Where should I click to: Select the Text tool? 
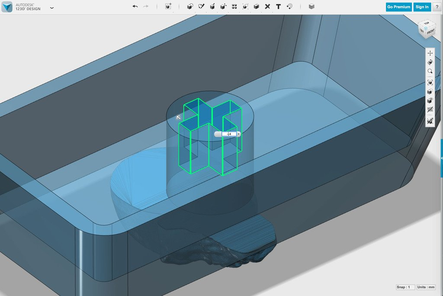pos(278,6)
